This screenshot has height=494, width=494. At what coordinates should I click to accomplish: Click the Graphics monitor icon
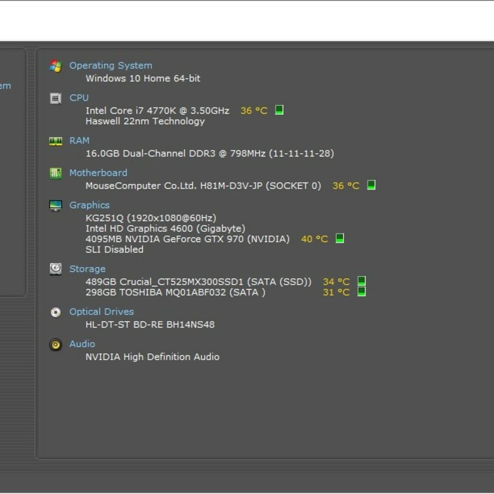(56, 205)
